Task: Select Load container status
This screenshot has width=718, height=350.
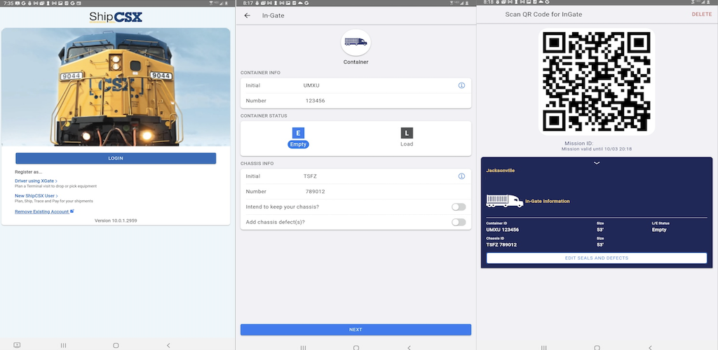Action: [407, 137]
